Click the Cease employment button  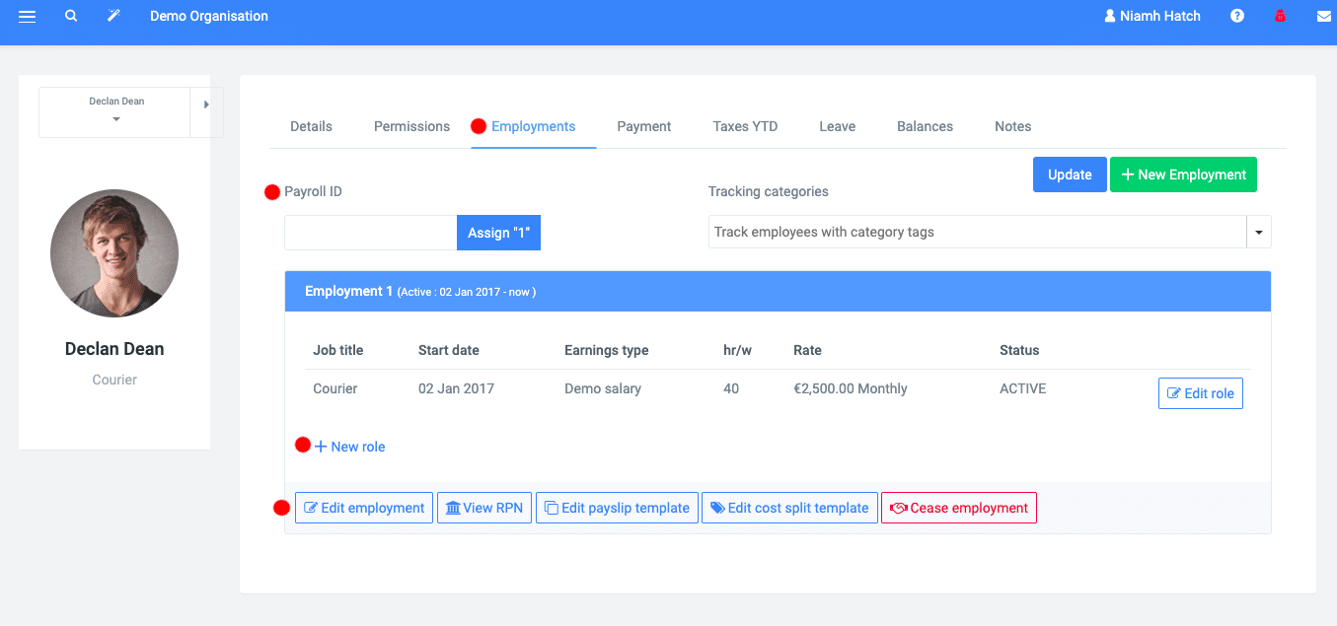click(x=958, y=507)
